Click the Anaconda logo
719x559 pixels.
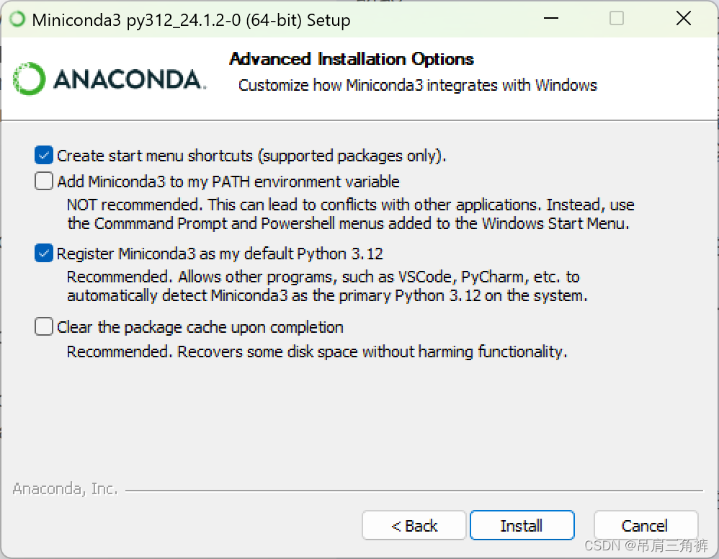pos(108,78)
